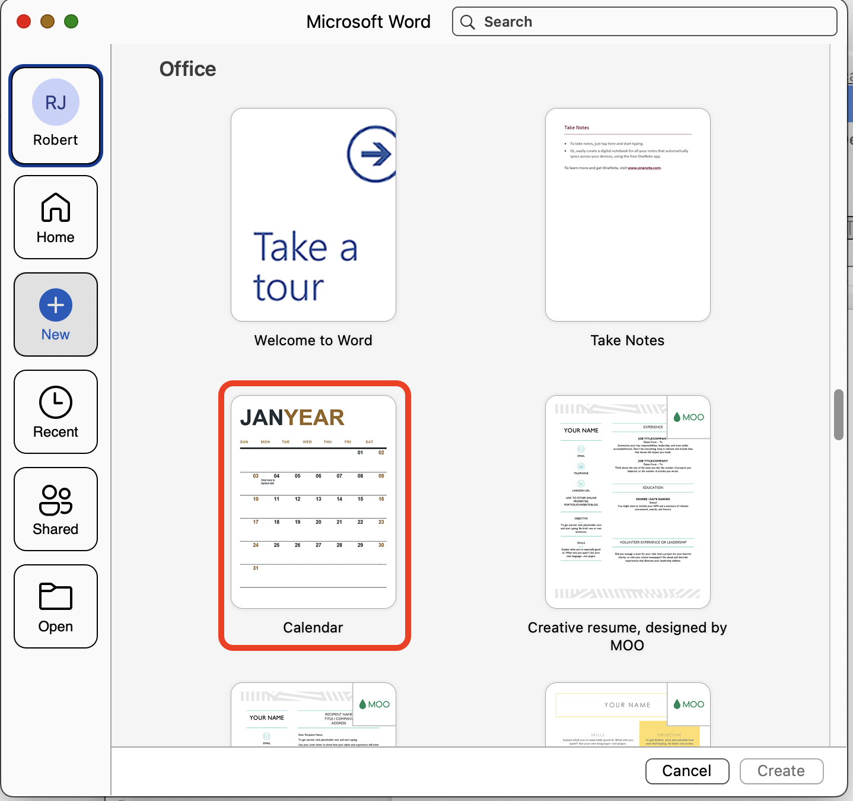
Task: Go to Home in the sidebar
Action: (x=56, y=217)
